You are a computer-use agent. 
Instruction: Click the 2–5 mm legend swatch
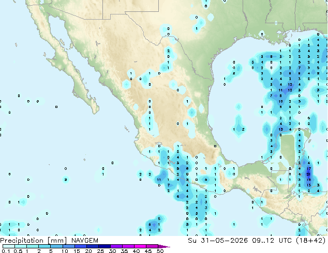coord(44,246)
